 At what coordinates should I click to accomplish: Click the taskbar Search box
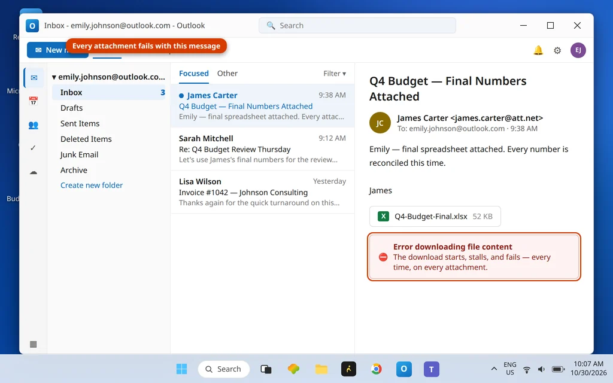pyautogui.click(x=224, y=369)
